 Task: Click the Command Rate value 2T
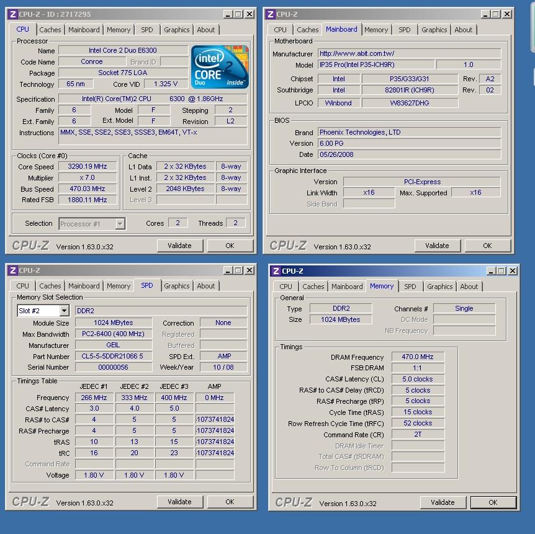pyautogui.click(x=418, y=434)
